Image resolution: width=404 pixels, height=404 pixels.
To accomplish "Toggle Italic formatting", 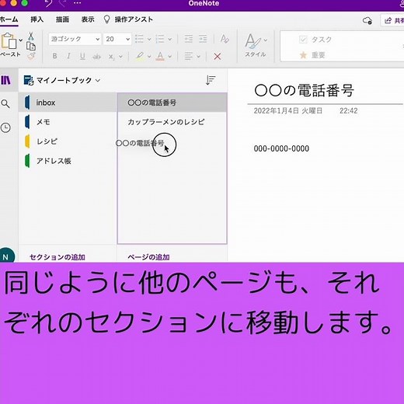I will coord(68,56).
